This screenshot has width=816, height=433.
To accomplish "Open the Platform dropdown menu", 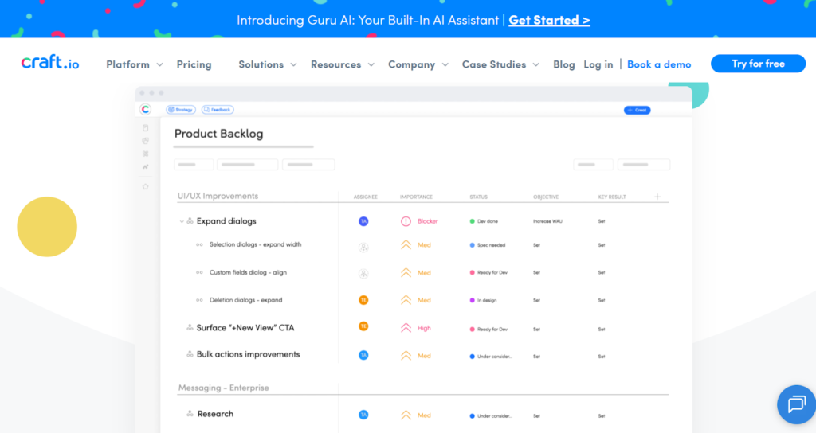I will (134, 64).
